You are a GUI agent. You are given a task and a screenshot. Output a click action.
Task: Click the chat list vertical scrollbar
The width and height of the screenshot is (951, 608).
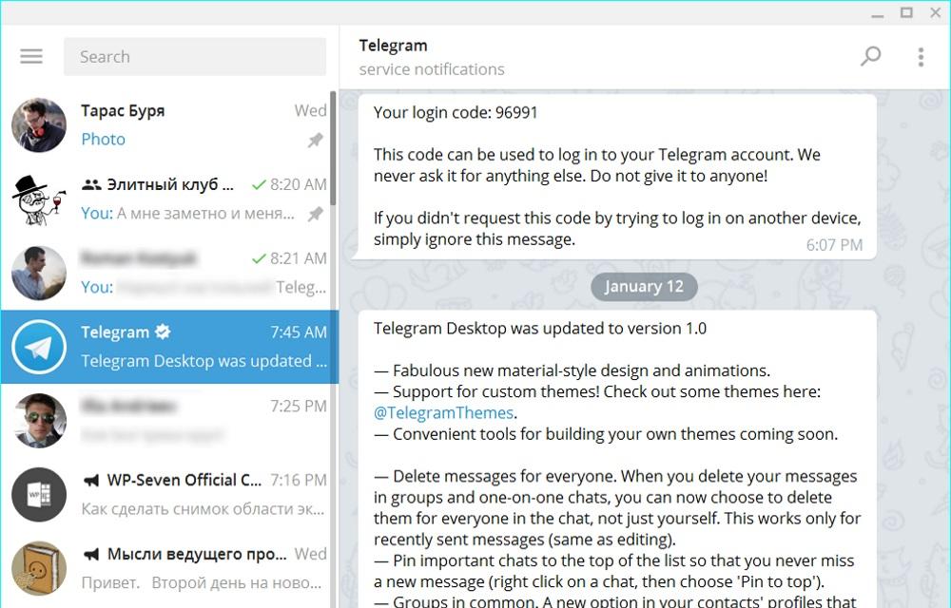(x=333, y=148)
